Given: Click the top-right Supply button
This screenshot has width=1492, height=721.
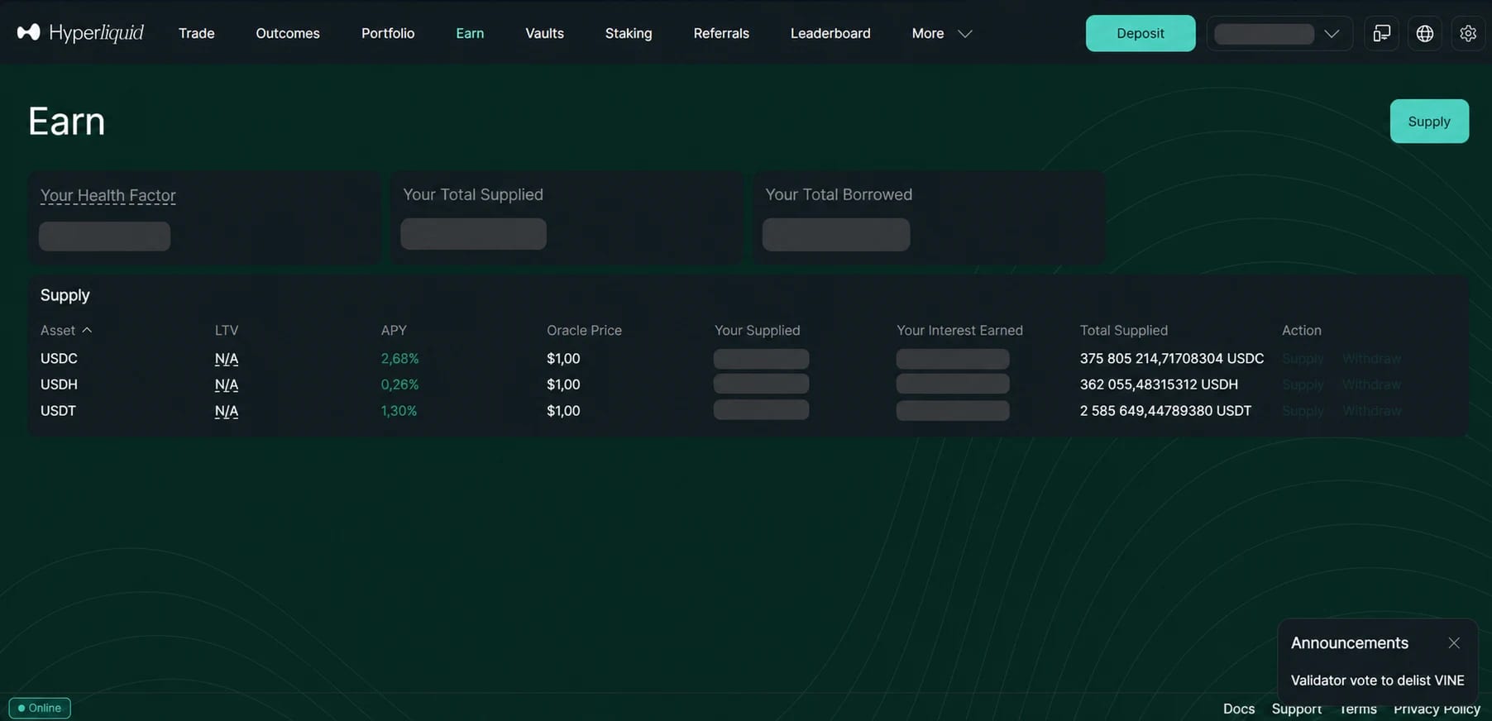Looking at the screenshot, I should pyautogui.click(x=1429, y=121).
